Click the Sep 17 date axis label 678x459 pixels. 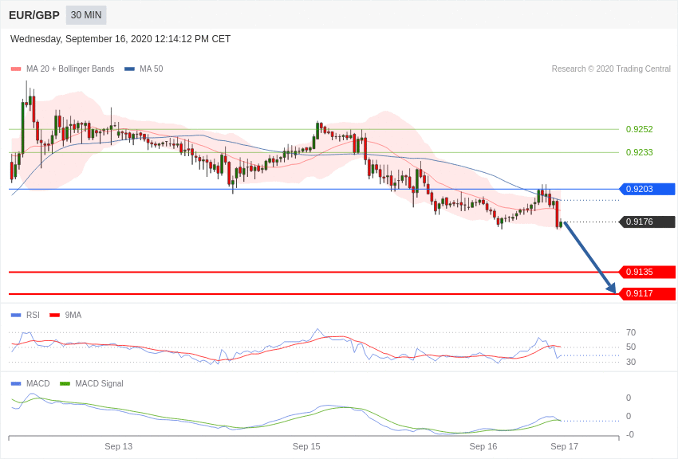(x=564, y=446)
